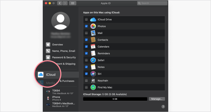The image size is (211, 112).
Task: Show all preferences grid button
Action: point(73,3)
